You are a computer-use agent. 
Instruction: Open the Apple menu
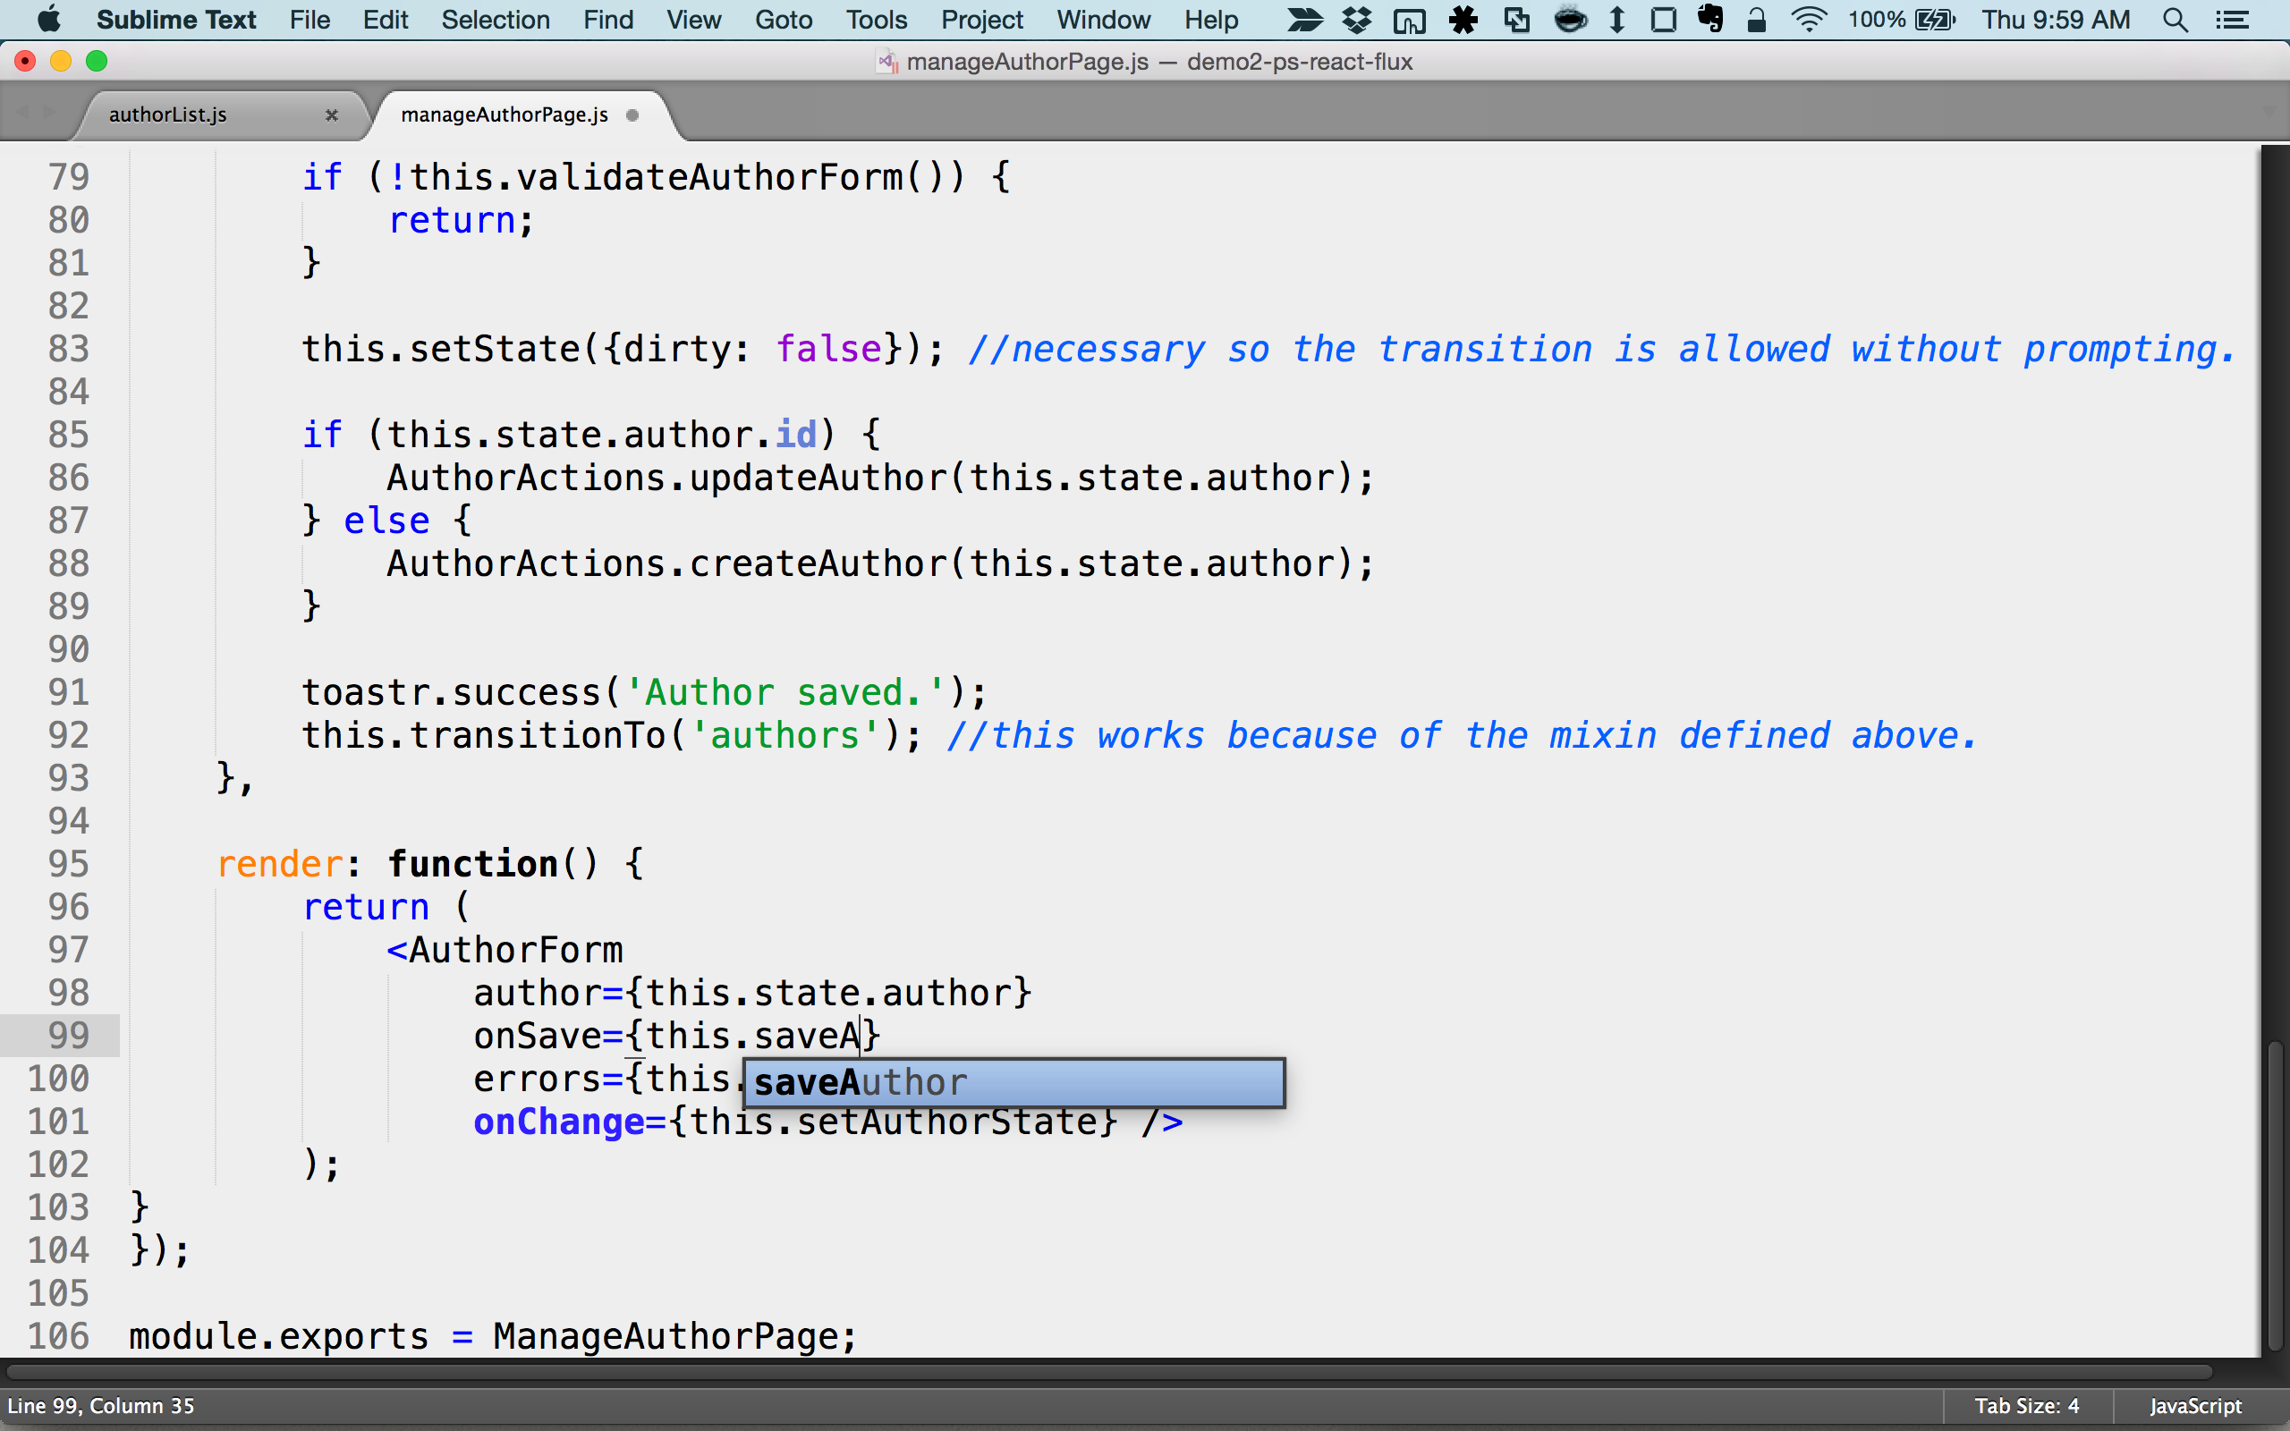[48, 20]
